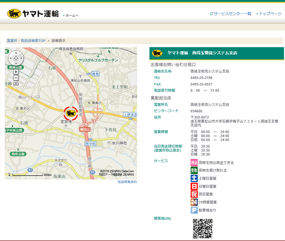The height and width of the screenshot is (241, 285).
Task: Click the blue P parking icon
Action: pyautogui.click(x=194, y=210)
